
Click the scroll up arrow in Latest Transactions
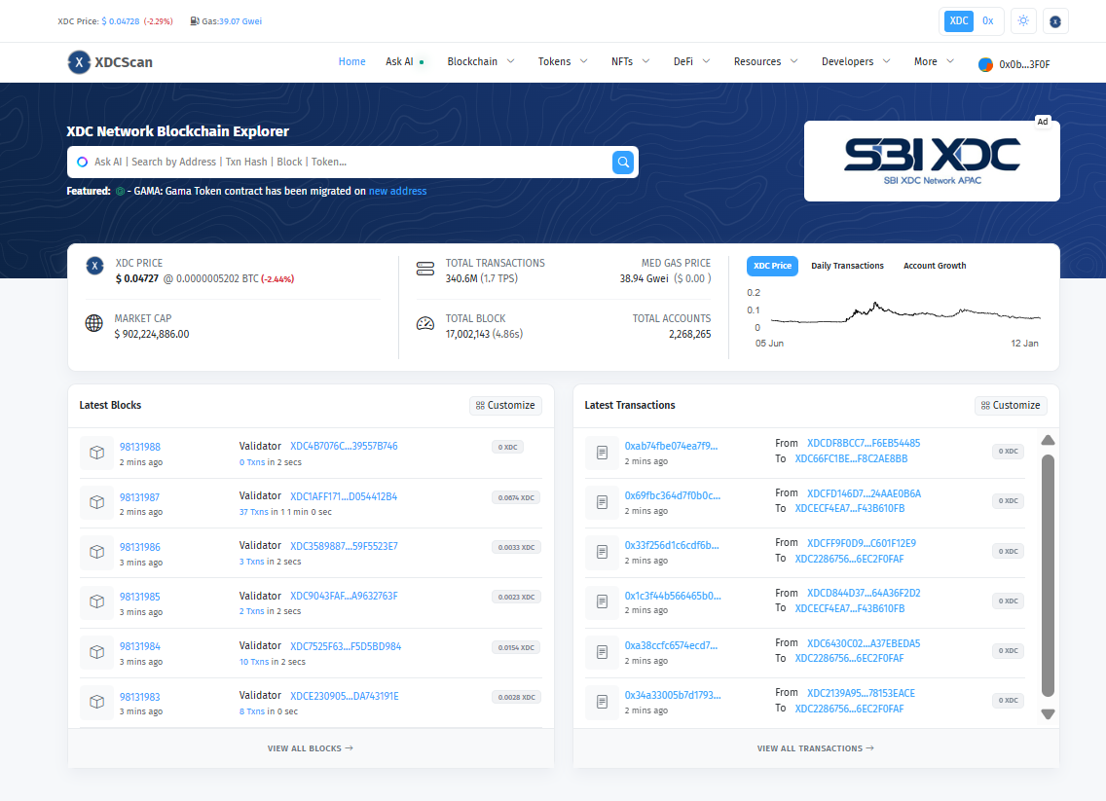(1049, 440)
